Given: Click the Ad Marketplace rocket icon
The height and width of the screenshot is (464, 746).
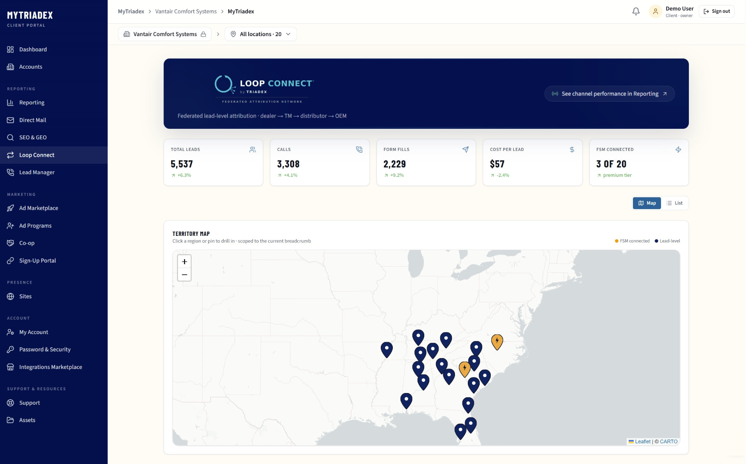Looking at the screenshot, I should [x=10, y=208].
